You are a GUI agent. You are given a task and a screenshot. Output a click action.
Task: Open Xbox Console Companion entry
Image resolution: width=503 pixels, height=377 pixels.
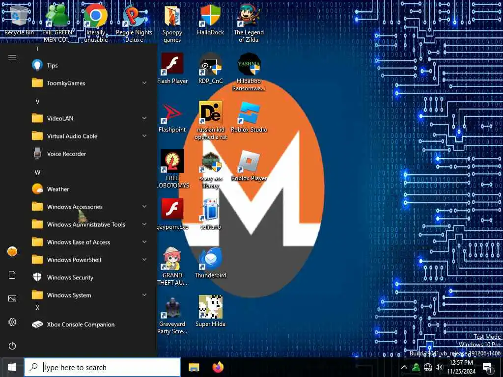(x=90, y=324)
